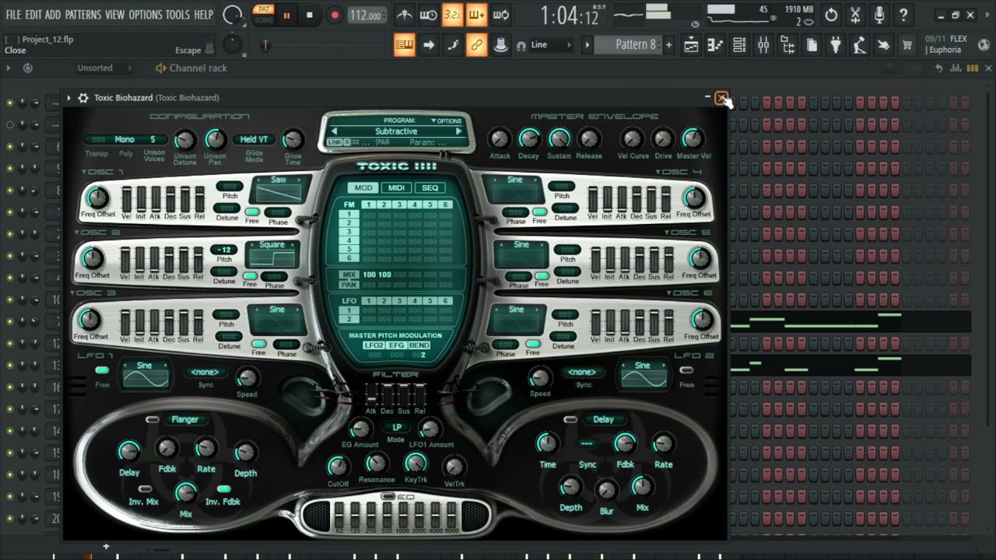The image size is (996, 560).
Task: Open the microphone recording icon
Action: pyautogui.click(x=879, y=15)
